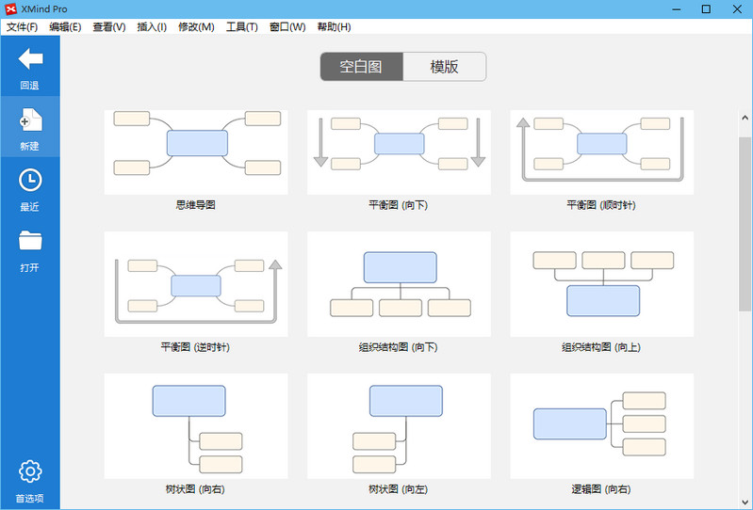Choose the 树状图 (向左) template thumbnail

pos(399,425)
